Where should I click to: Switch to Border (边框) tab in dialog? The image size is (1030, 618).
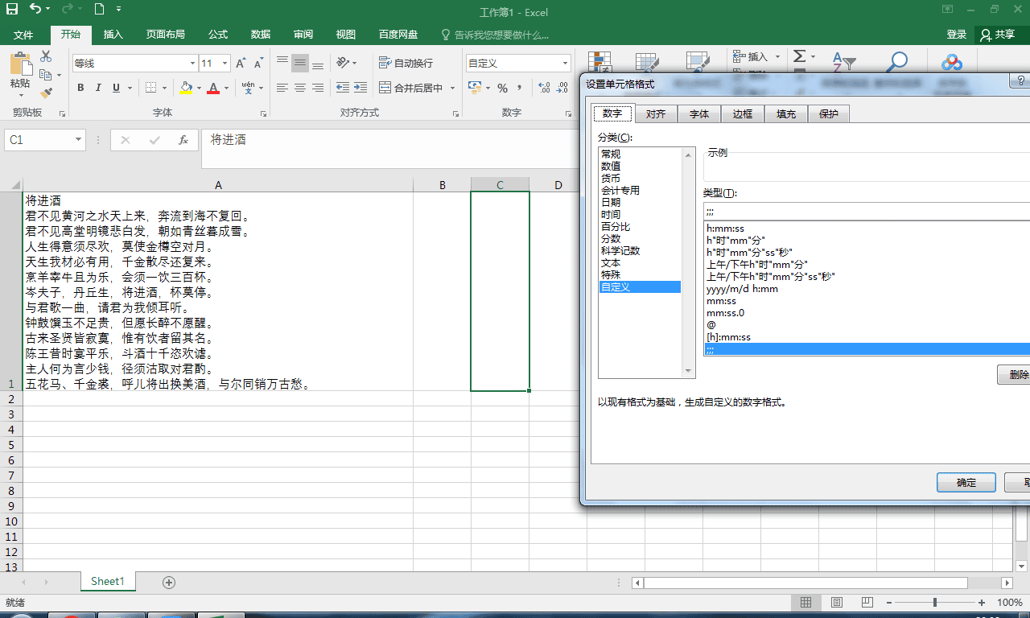pos(743,114)
